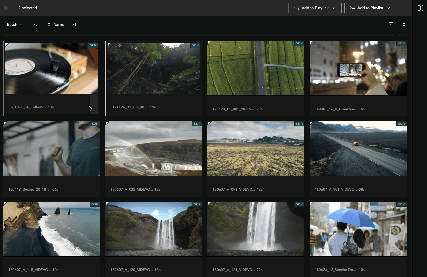427x277 pixels.
Task: Select the blue umbrella street thumbnail
Action: coord(358,229)
